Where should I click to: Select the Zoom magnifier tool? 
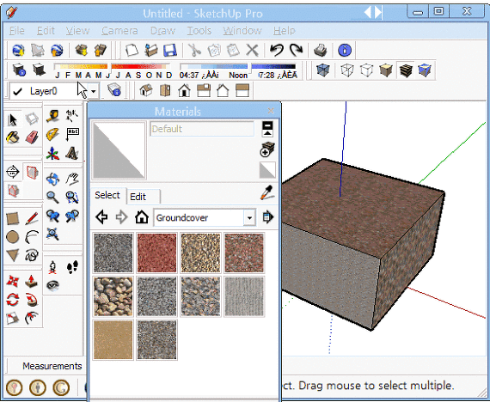pyautogui.click(x=52, y=197)
